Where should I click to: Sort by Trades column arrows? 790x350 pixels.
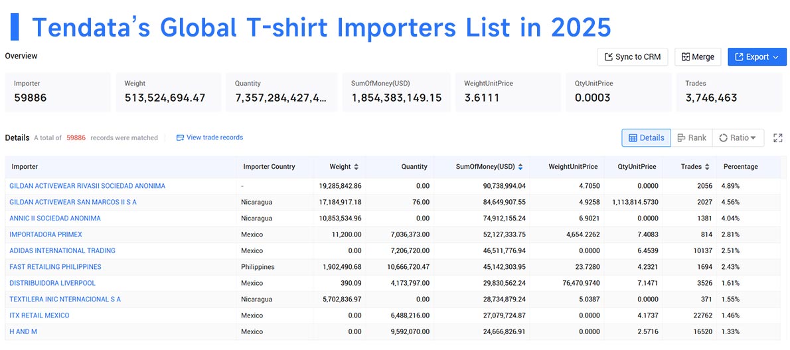pos(708,167)
